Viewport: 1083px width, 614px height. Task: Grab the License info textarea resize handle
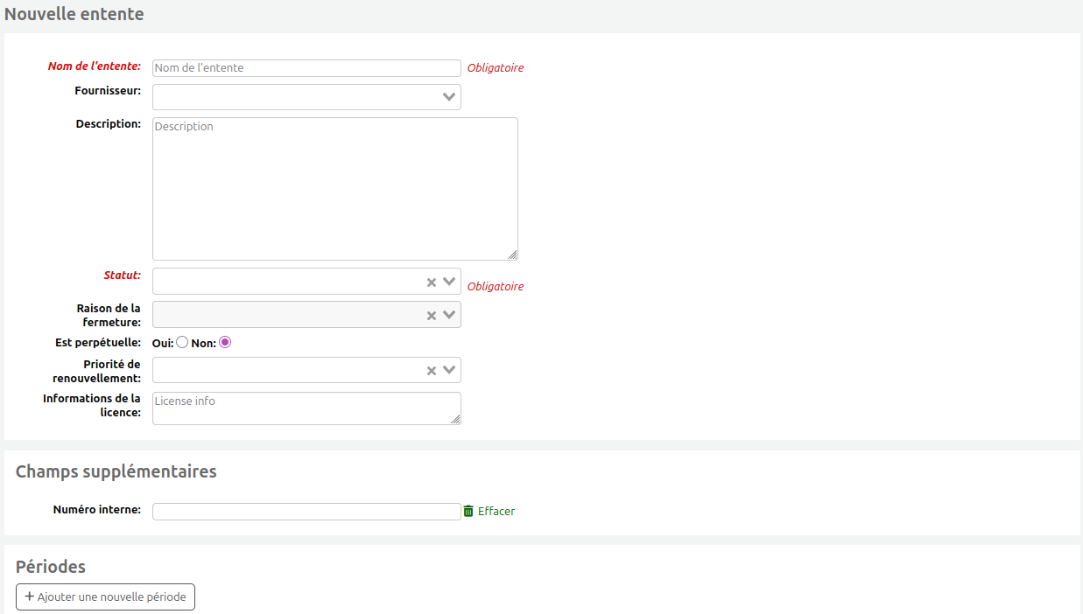point(455,419)
